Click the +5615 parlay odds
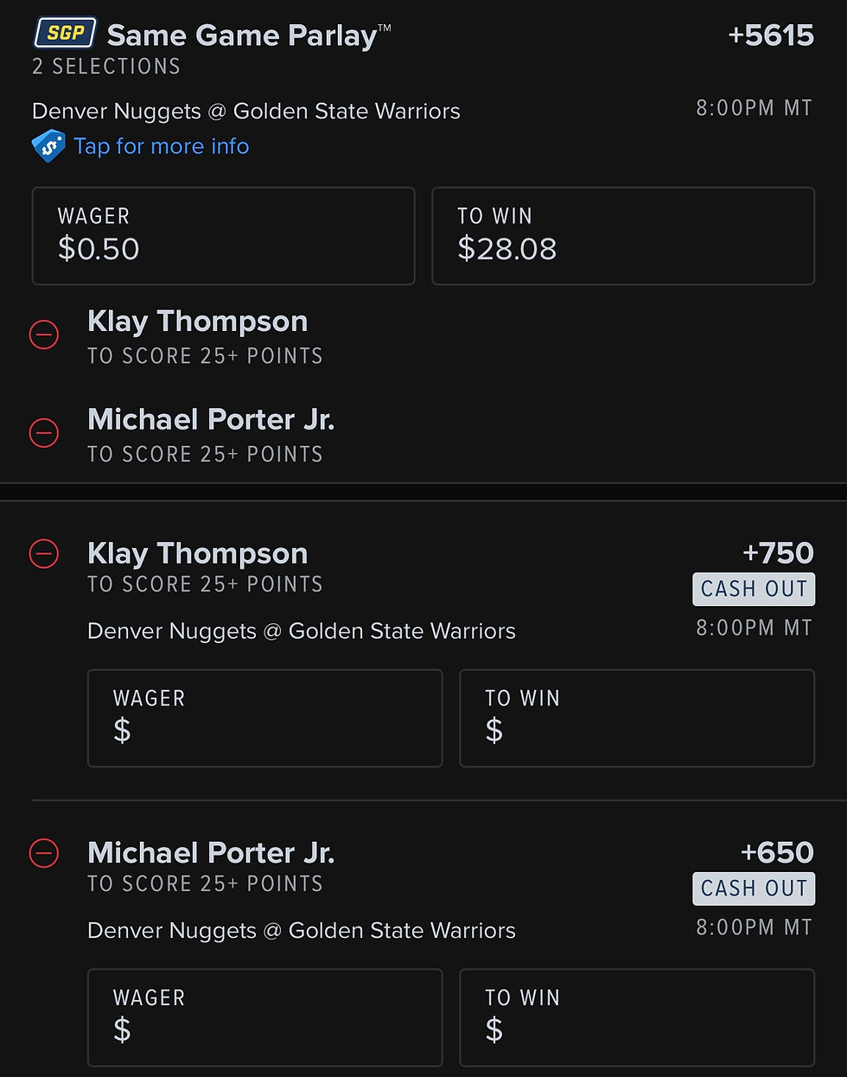The height and width of the screenshot is (1077, 847). (770, 35)
